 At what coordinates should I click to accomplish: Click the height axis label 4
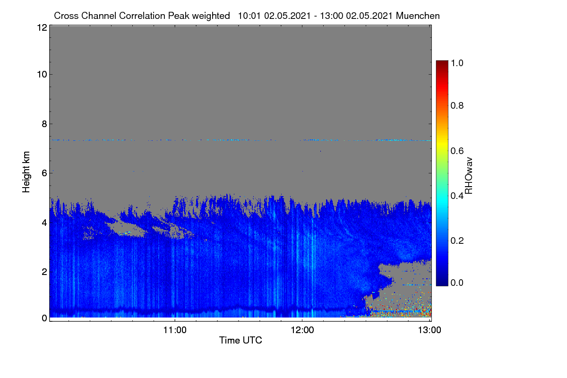point(44,222)
